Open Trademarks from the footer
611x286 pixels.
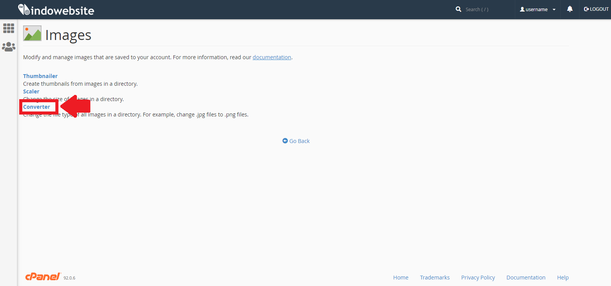tap(435, 278)
